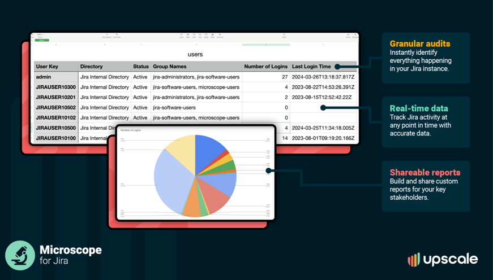Viewport: 493px width, 280px height.
Task: Click the Active status in the admin row
Action: point(141,77)
